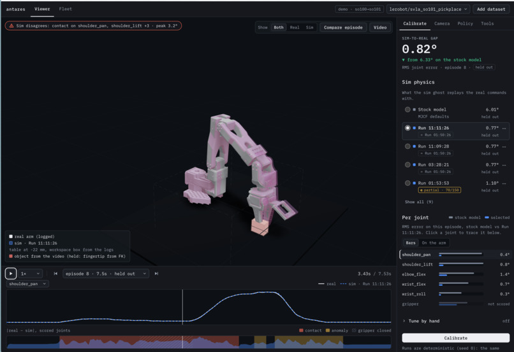Select the gripper joint row
The image size is (514, 352).
(455, 304)
